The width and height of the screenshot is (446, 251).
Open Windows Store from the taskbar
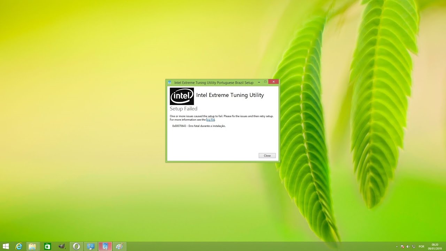pos(47,246)
